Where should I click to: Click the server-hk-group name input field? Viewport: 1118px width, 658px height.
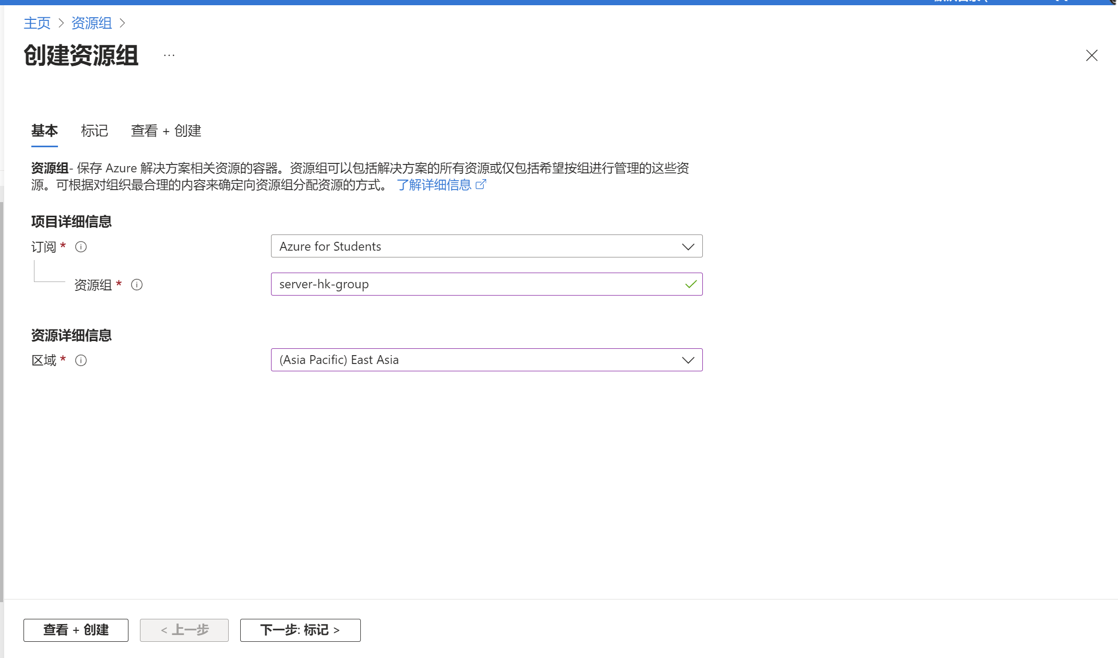click(x=470, y=284)
